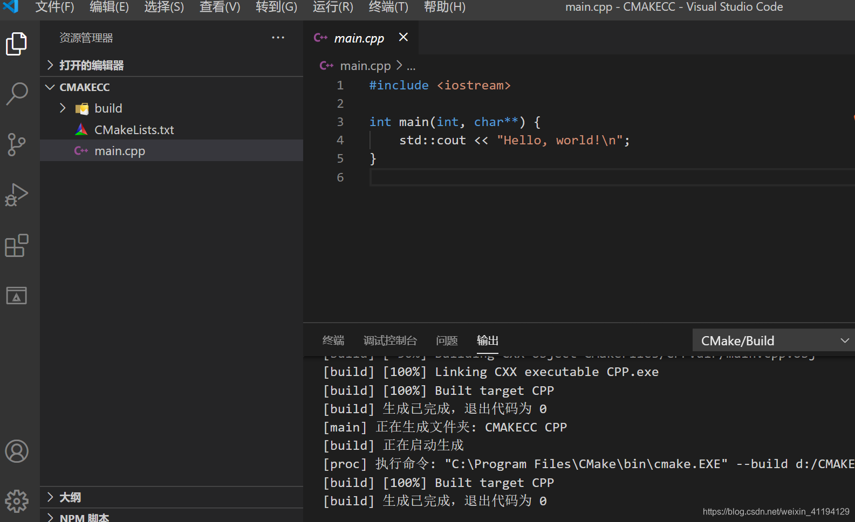Select the build folder row
The width and height of the screenshot is (855, 522).
tap(172, 108)
